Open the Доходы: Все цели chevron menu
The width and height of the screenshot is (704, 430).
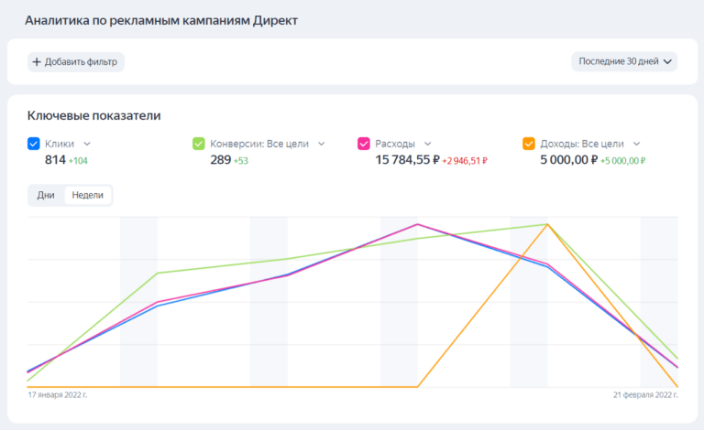point(636,144)
